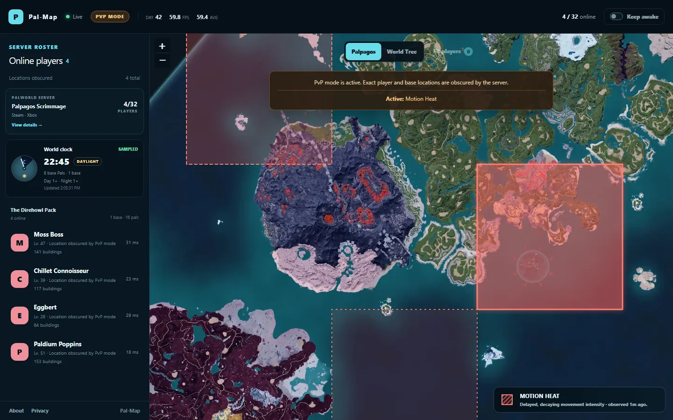Click the circular marker inside red heat zone
673x420 pixels.
tap(532, 266)
